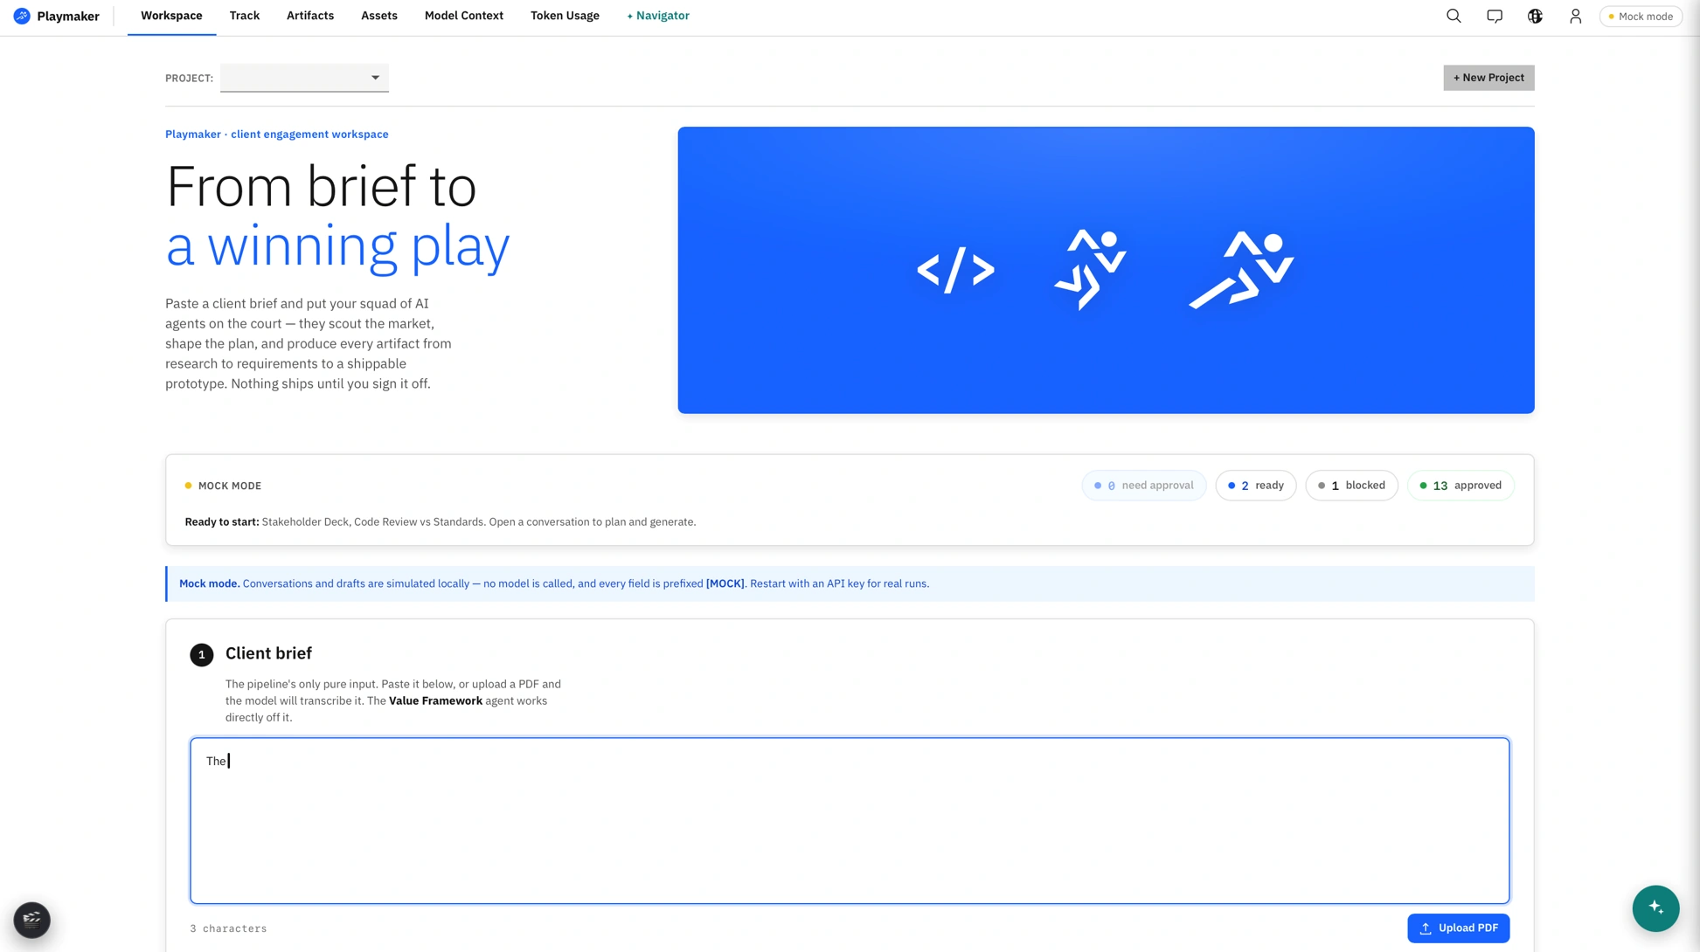Click the Playmaker brand name
The height and width of the screenshot is (952, 1700).
(x=68, y=16)
